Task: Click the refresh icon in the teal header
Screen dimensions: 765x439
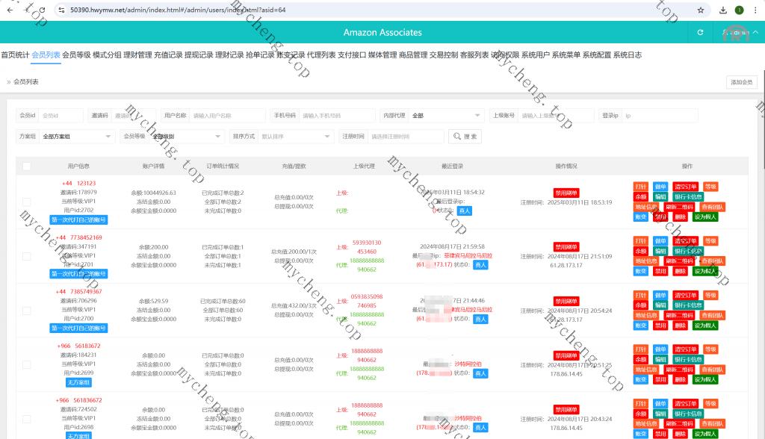Action: point(700,32)
